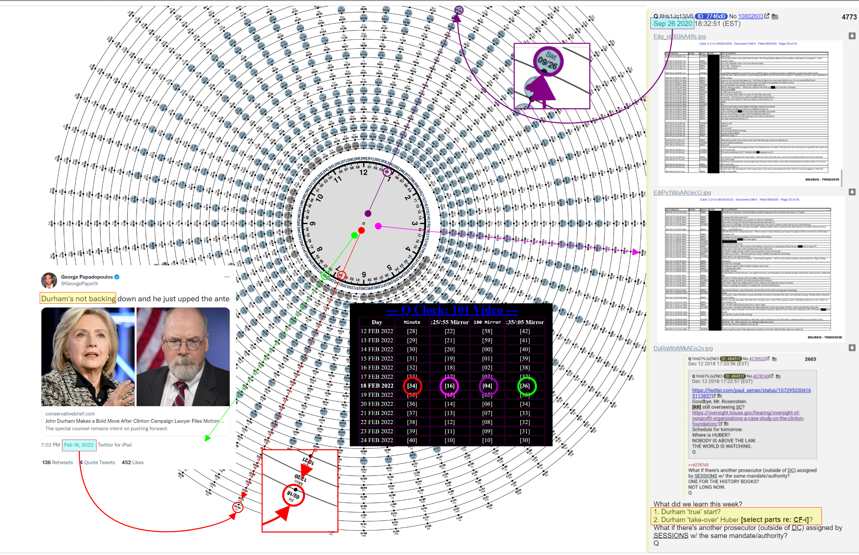Download EitiPy1WoAAUecG.jpg with its arrow icon

(852, 192)
